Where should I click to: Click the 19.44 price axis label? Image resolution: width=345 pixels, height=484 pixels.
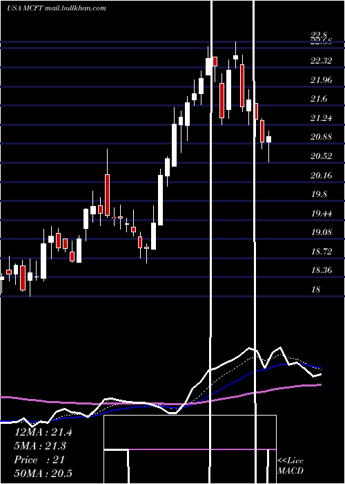pyautogui.click(x=322, y=213)
